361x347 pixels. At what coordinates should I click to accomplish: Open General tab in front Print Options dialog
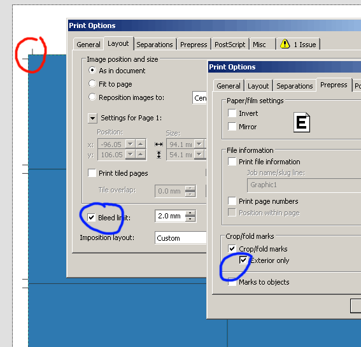point(229,86)
